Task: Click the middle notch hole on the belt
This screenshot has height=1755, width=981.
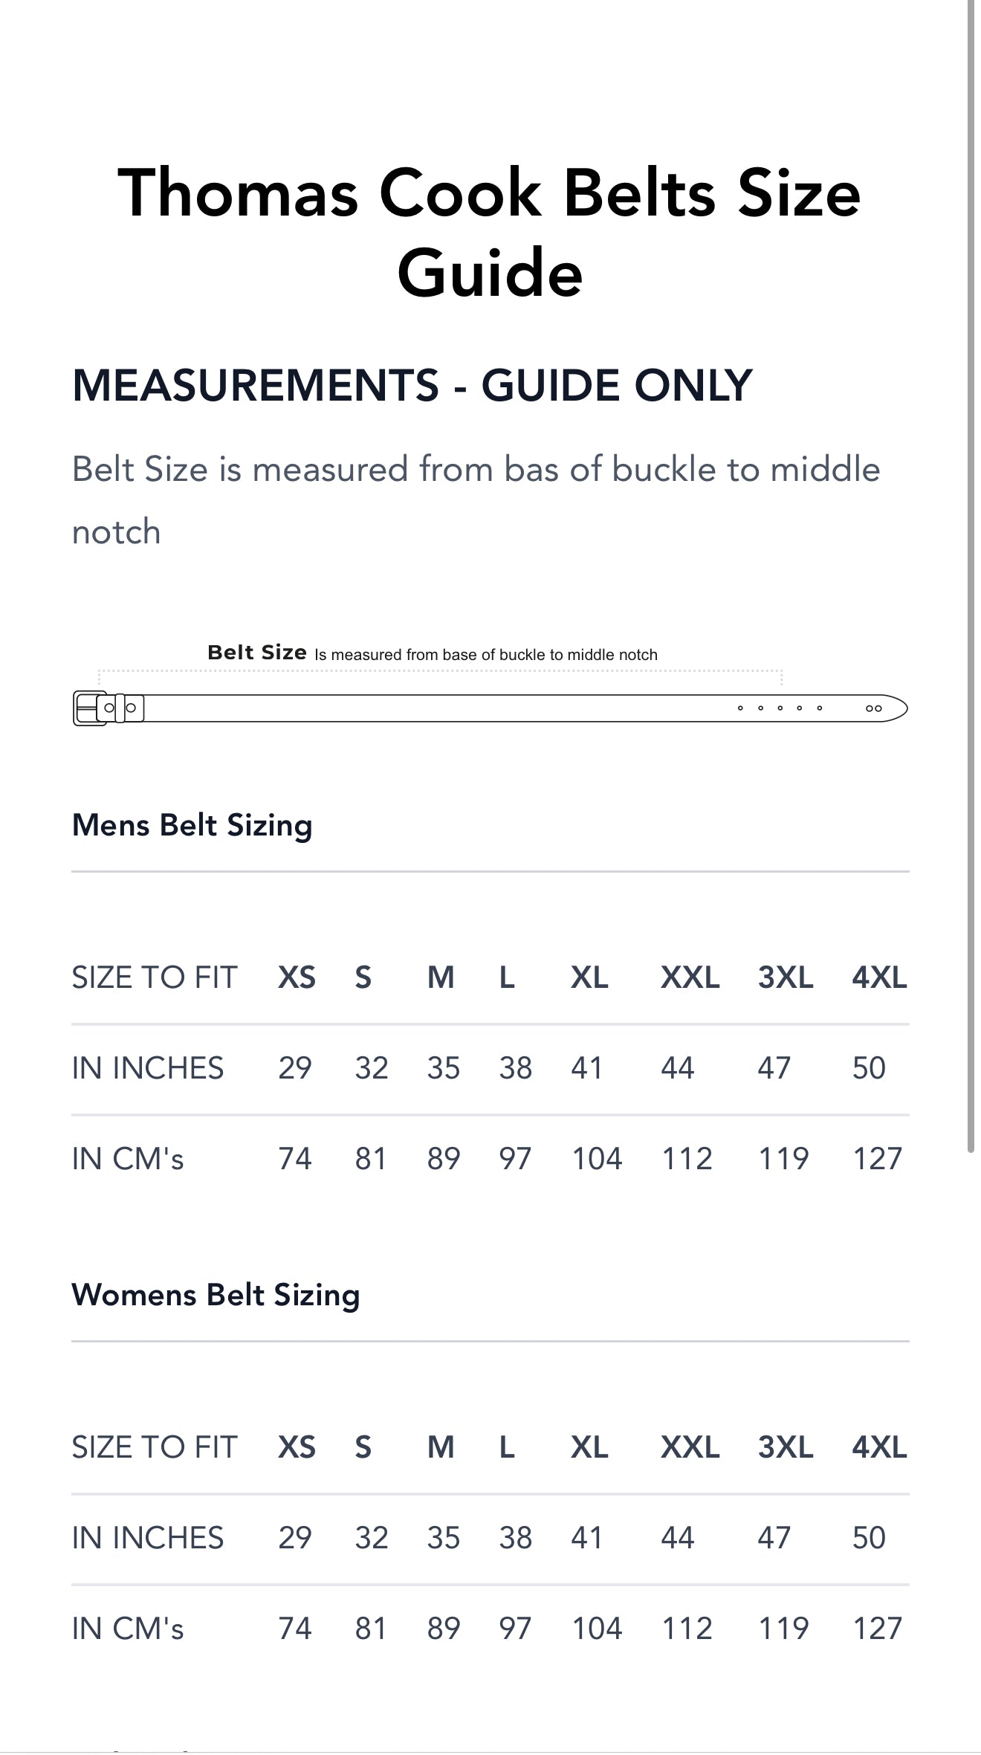Action: (x=780, y=708)
